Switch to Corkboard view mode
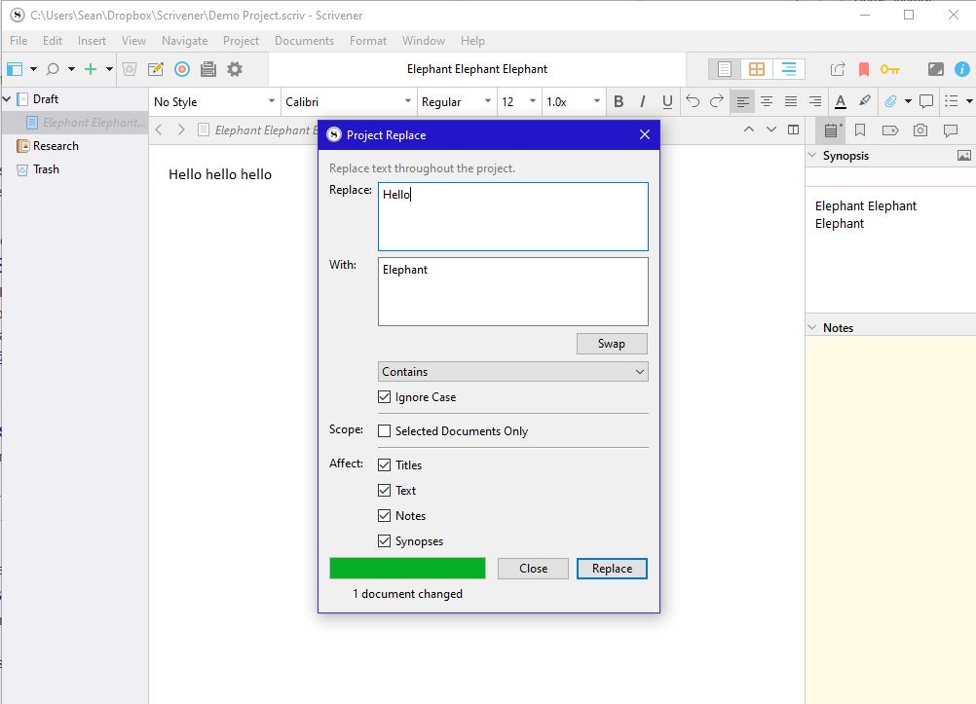Viewport: 976px width, 704px height. coord(756,69)
